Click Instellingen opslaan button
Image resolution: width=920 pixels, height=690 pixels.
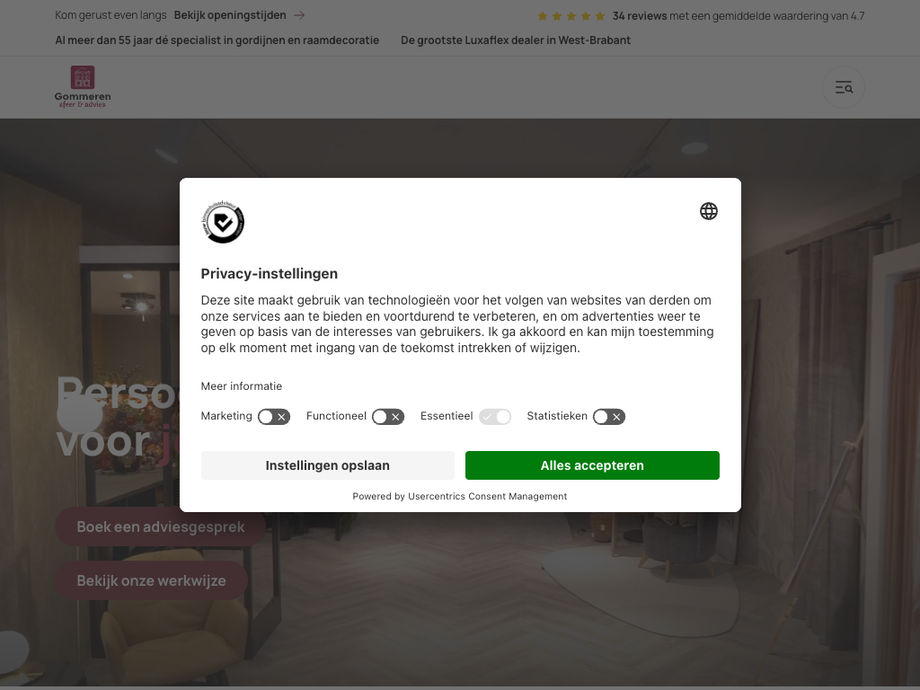tap(327, 465)
